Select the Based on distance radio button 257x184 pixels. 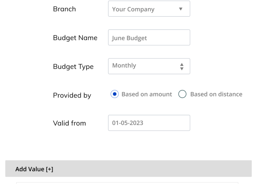[x=182, y=94]
